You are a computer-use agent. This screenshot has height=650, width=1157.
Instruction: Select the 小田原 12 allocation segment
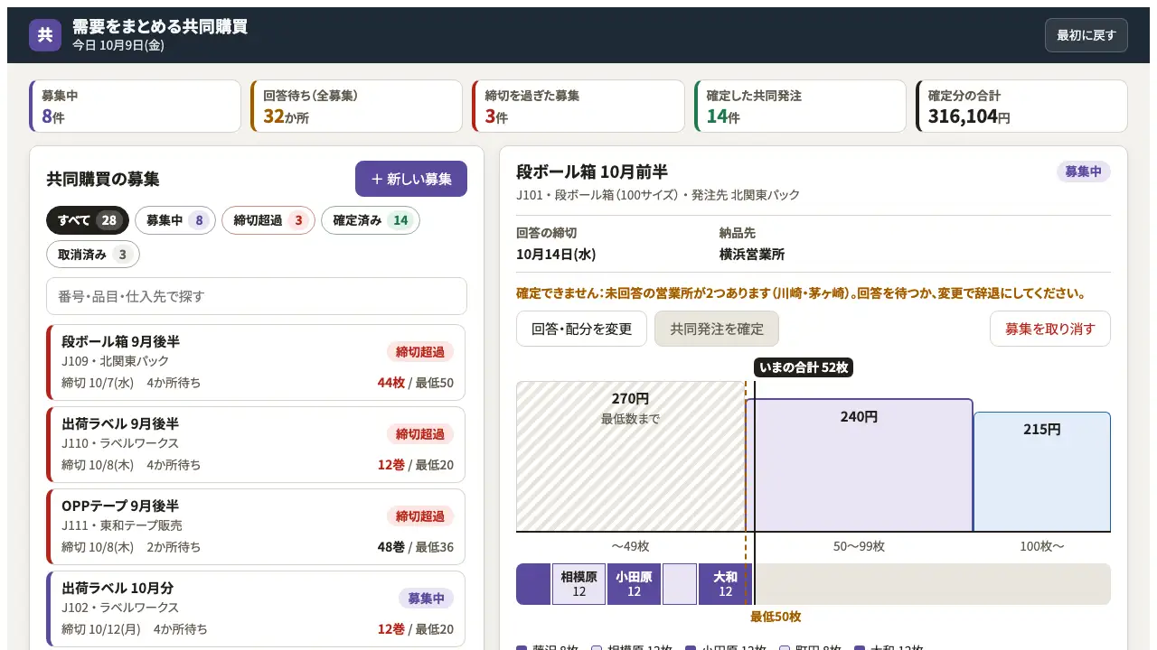[x=634, y=584]
